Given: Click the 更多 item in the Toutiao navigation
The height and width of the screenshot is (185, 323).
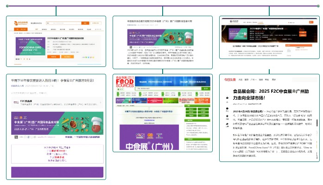Looking at the screenshot, I should (273, 79).
